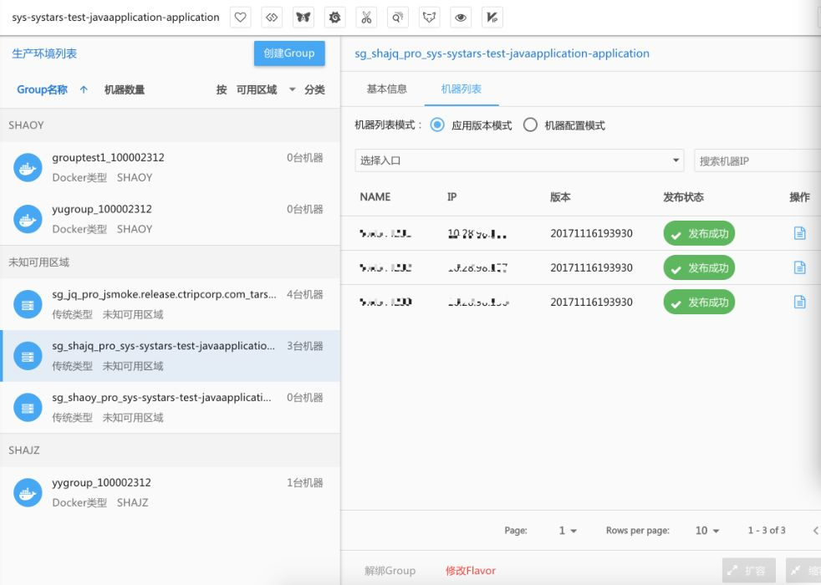Switch to 基本信息 tab
Screen dimensions: 821x585
point(386,89)
